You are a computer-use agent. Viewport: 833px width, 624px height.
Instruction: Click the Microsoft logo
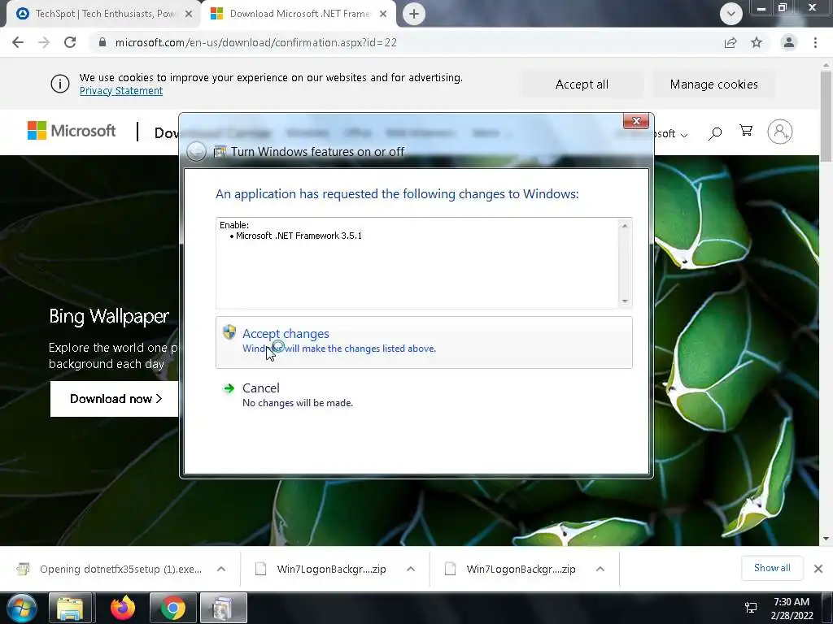click(x=72, y=131)
